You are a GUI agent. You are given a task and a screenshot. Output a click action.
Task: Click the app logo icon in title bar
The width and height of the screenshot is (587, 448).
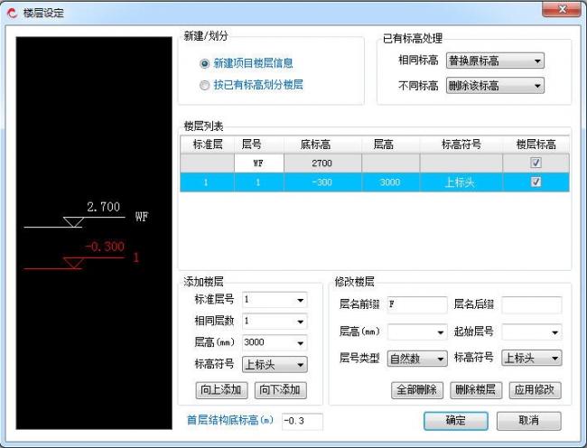(12, 12)
